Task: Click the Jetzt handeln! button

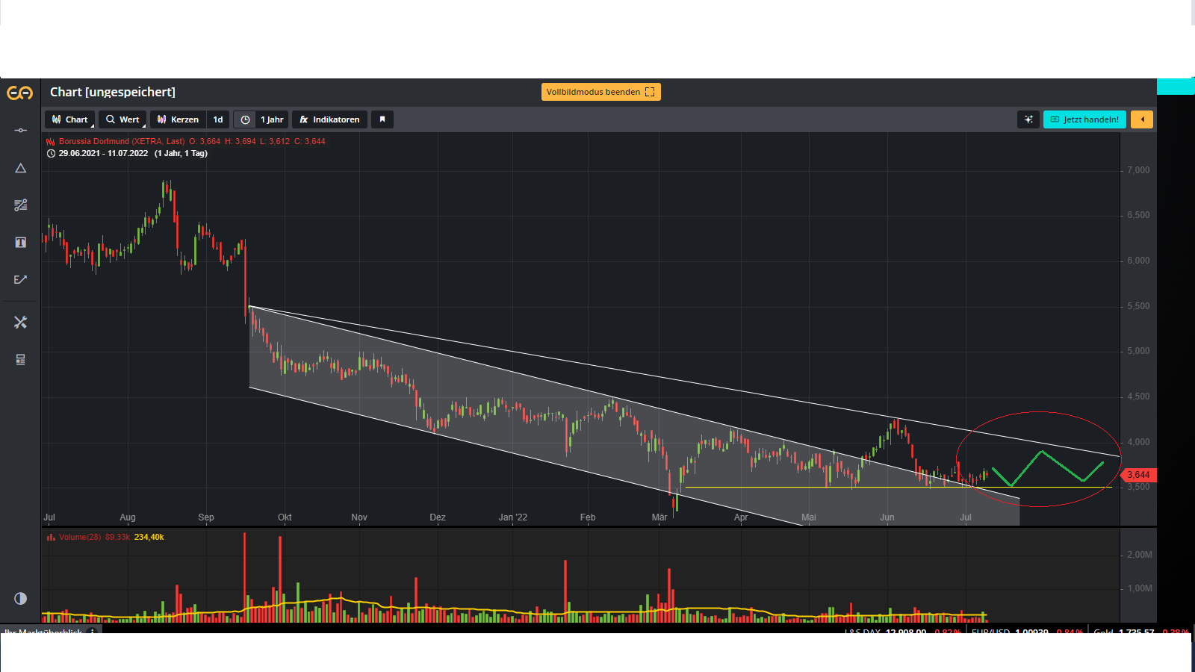Action: click(x=1084, y=119)
